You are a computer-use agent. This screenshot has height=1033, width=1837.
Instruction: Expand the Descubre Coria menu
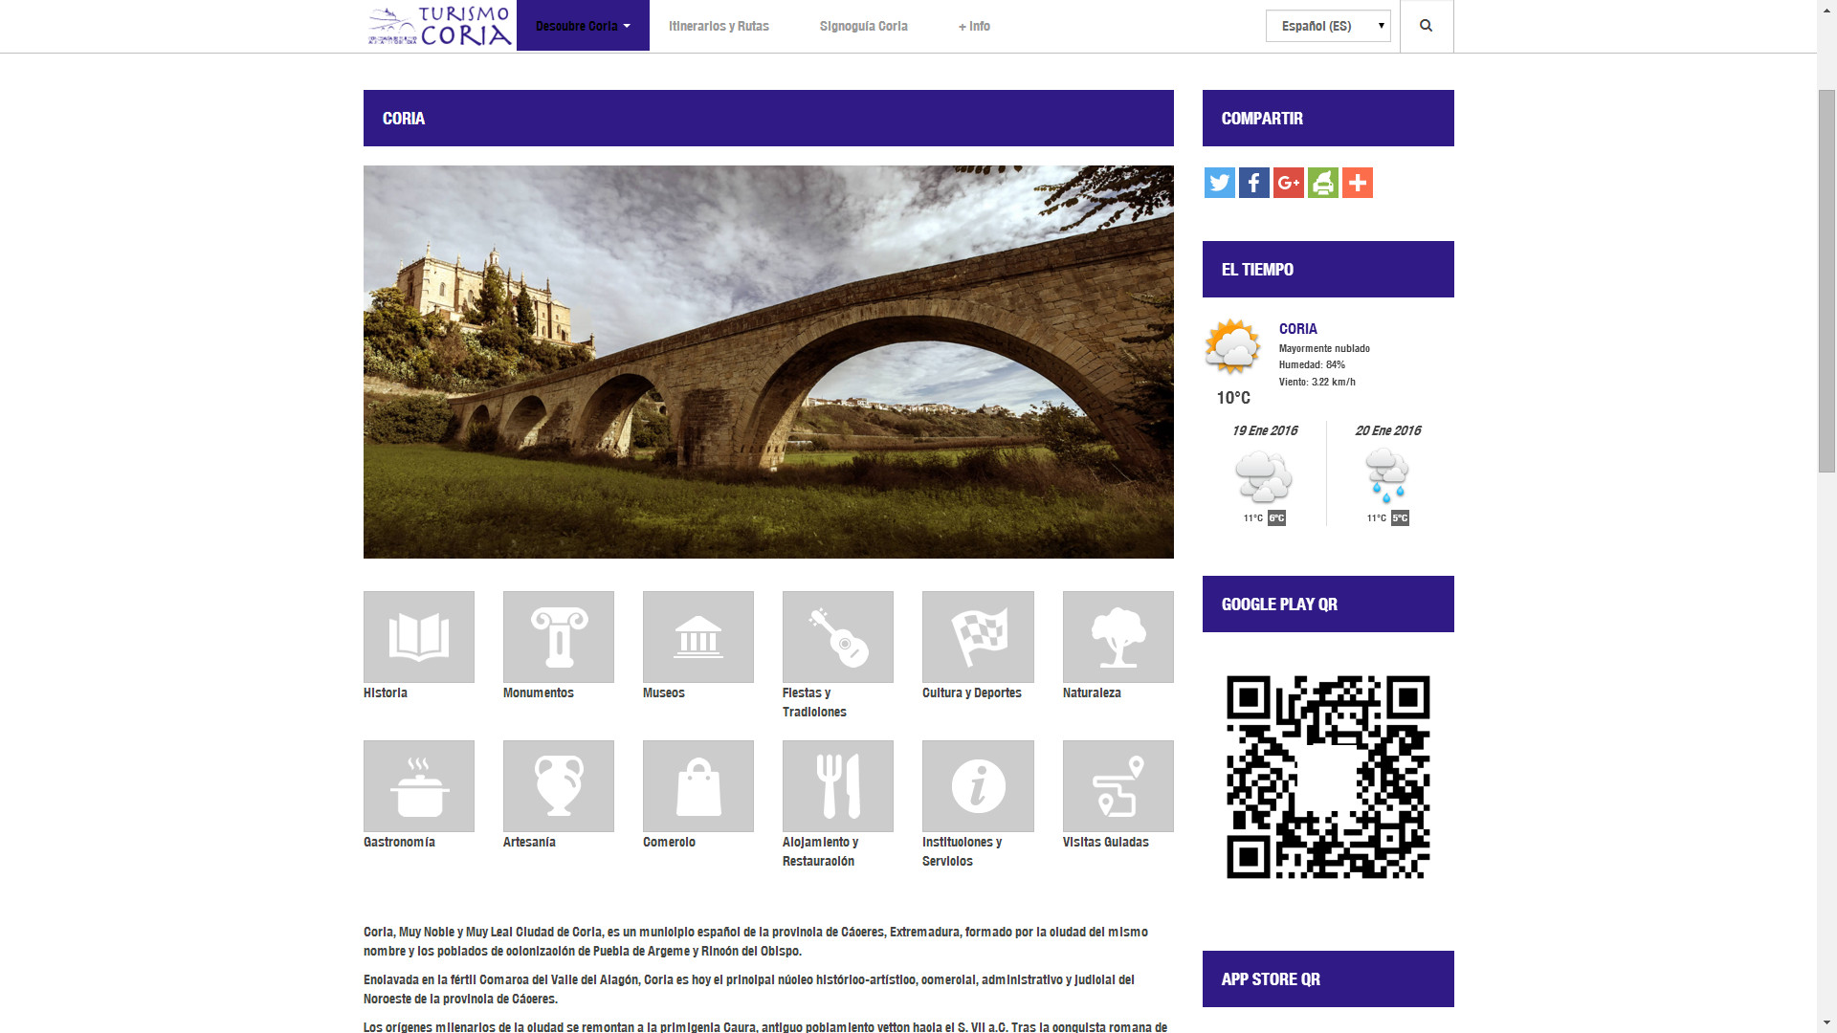click(x=582, y=26)
